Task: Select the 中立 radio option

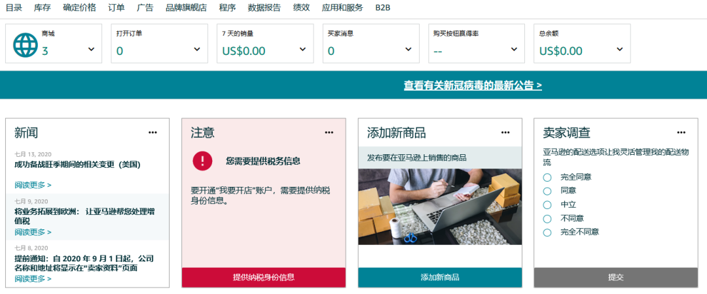Action: [x=547, y=204]
